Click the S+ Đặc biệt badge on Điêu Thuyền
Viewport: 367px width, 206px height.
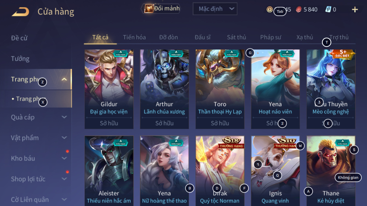[x=343, y=54]
